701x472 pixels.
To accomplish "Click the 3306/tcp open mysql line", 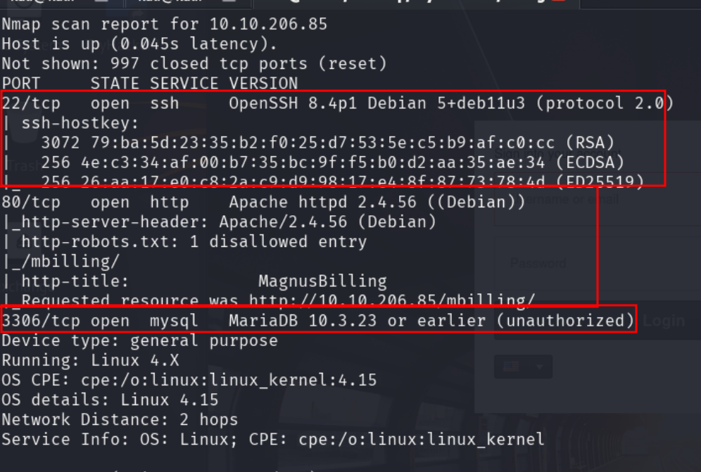I will 318,321.
